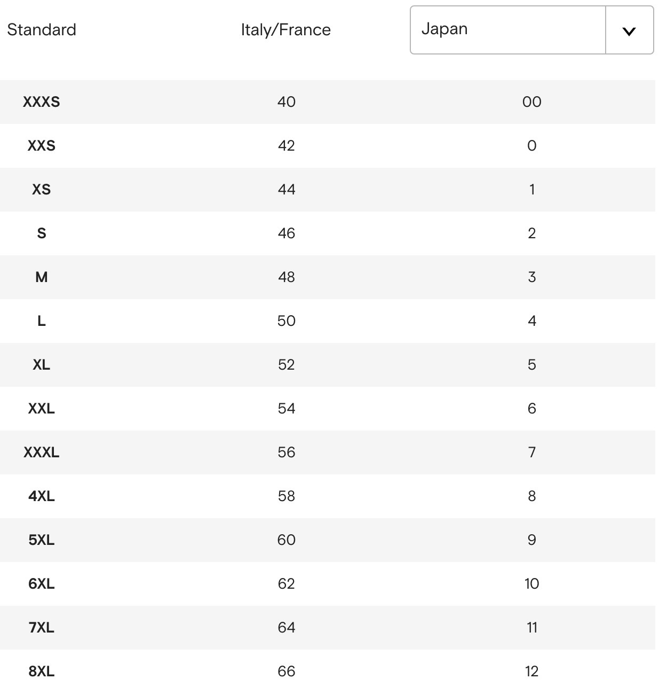Click Japan size 11 in 7XL row
The height and width of the screenshot is (687, 667).
point(532,627)
